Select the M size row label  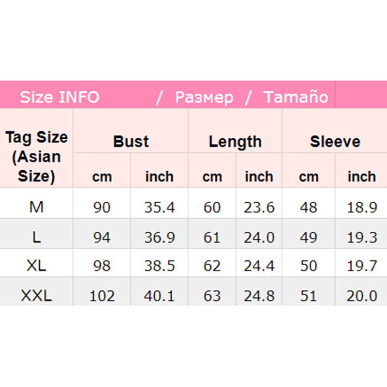tap(36, 208)
